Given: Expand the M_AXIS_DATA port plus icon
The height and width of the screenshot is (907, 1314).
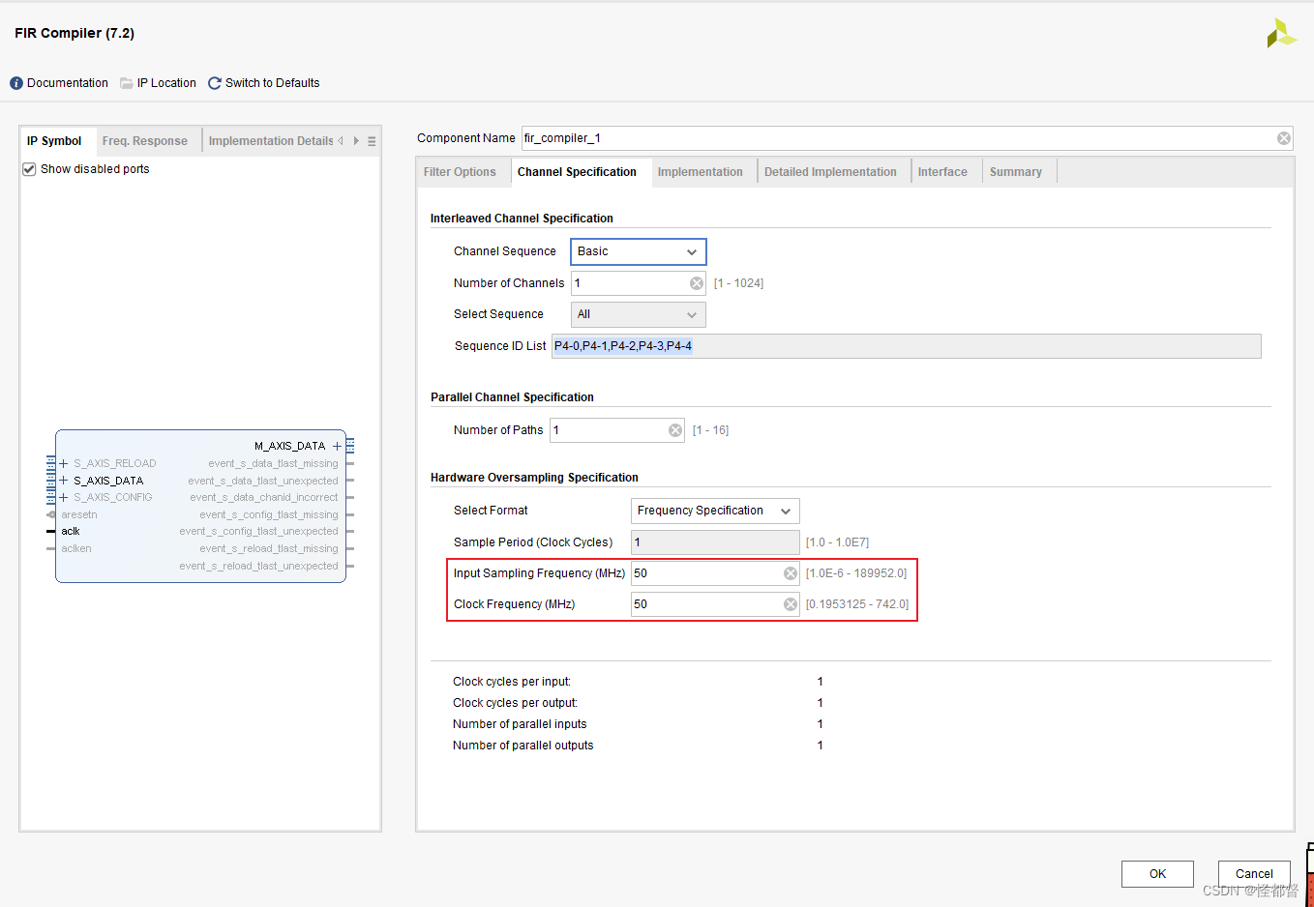Looking at the screenshot, I should pos(337,446).
